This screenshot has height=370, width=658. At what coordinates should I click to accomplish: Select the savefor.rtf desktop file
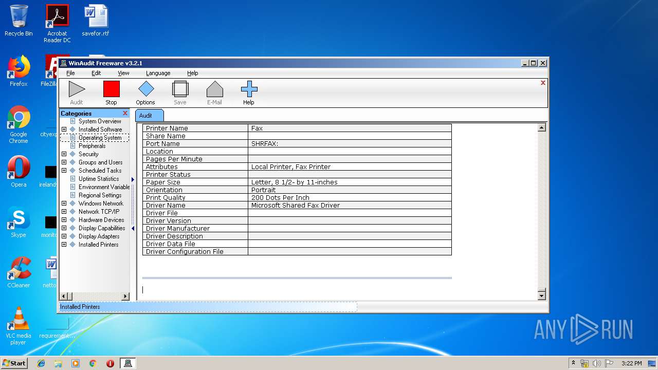coord(96,21)
